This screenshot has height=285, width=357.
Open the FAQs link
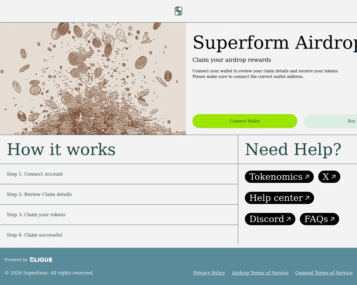319,219
